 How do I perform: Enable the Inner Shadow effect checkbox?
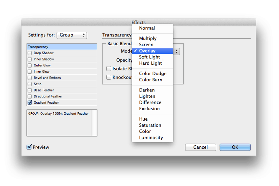[30, 59]
